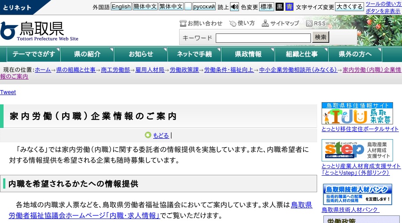This screenshot has height=223, width=402.
Task: Open the RSS feed link
Action: 316,23
